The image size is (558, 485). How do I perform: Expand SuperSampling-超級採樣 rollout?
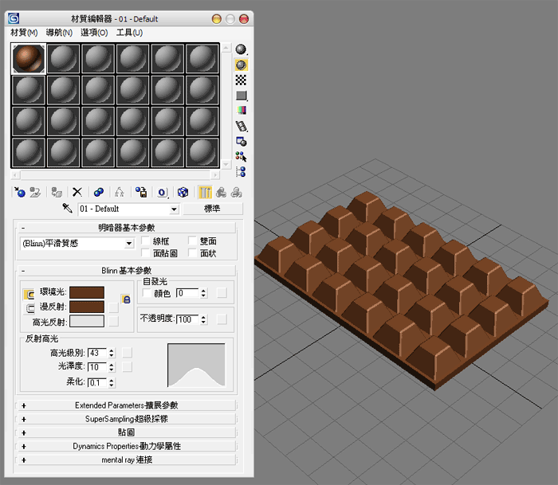127,419
